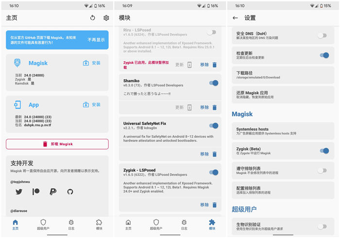The height and width of the screenshot is (238, 340).
Task: Tap 移除 for Zygisk - LSPosed
Action: [x=204, y=205]
